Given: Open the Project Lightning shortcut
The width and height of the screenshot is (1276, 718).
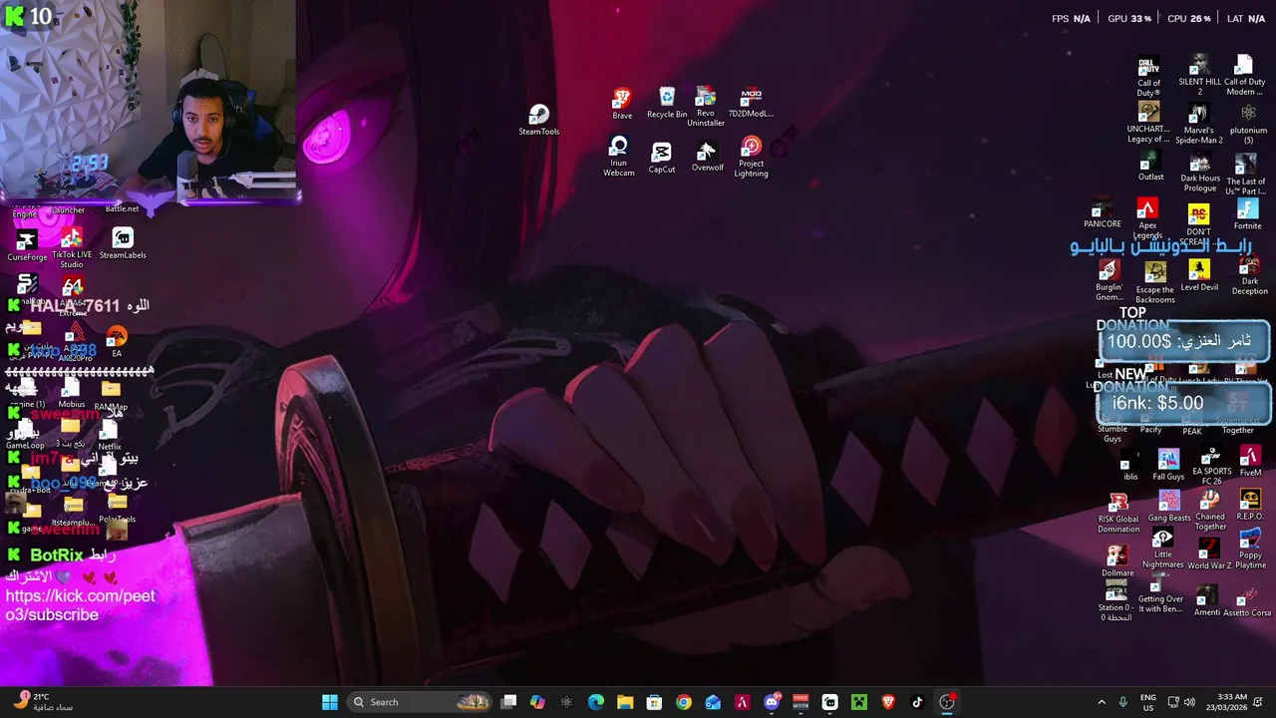Looking at the screenshot, I should 751,158.
